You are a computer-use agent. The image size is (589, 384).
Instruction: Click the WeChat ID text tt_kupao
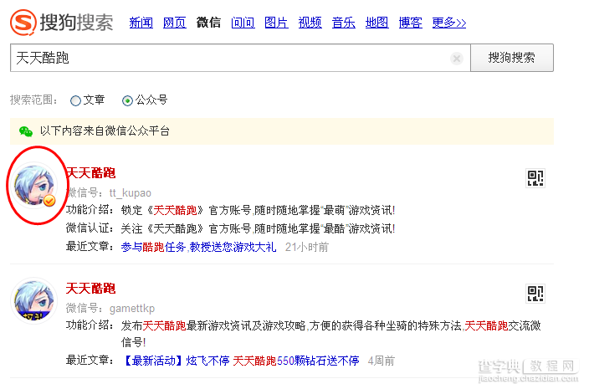(130, 193)
